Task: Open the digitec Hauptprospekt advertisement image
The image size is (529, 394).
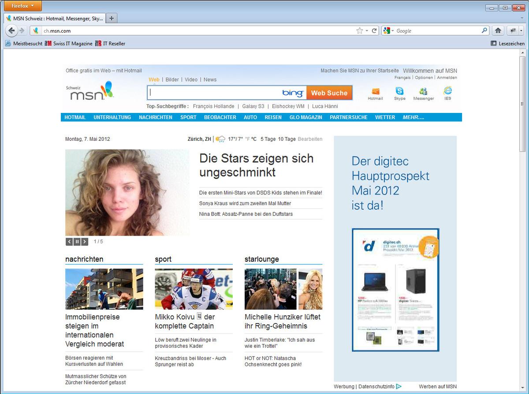Action: click(x=395, y=290)
